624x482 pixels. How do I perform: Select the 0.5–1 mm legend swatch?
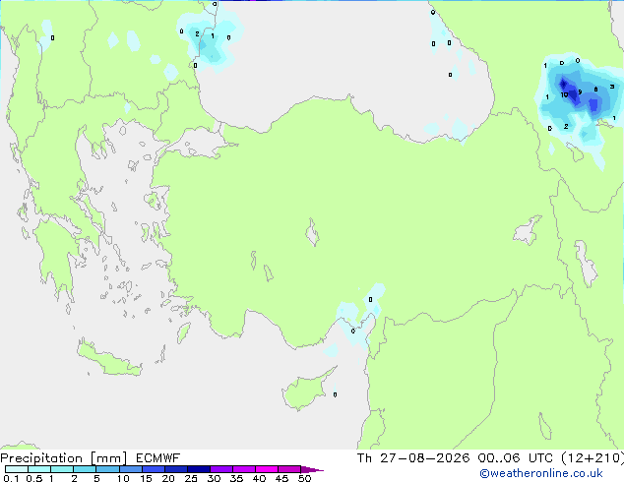pyautogui.click(x=39, y=469)
